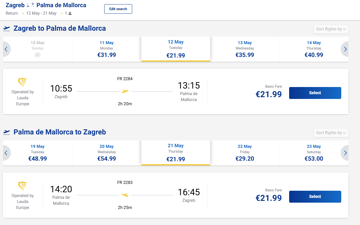Switch return date to 22 May Friday
This screenshot has height=225, width=360.
tap(245, 153)
